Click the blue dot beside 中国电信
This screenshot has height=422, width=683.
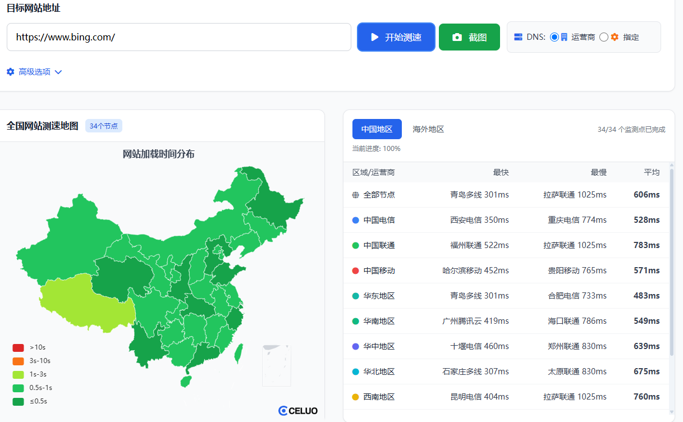tap(355, 220)
